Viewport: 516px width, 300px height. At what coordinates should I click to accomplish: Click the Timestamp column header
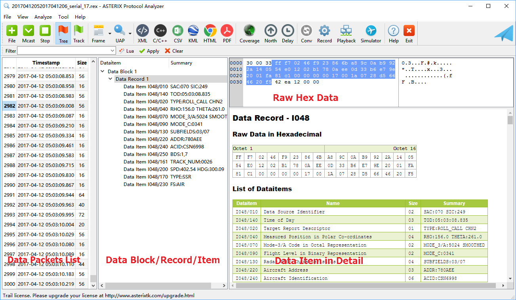coord(46,63)
